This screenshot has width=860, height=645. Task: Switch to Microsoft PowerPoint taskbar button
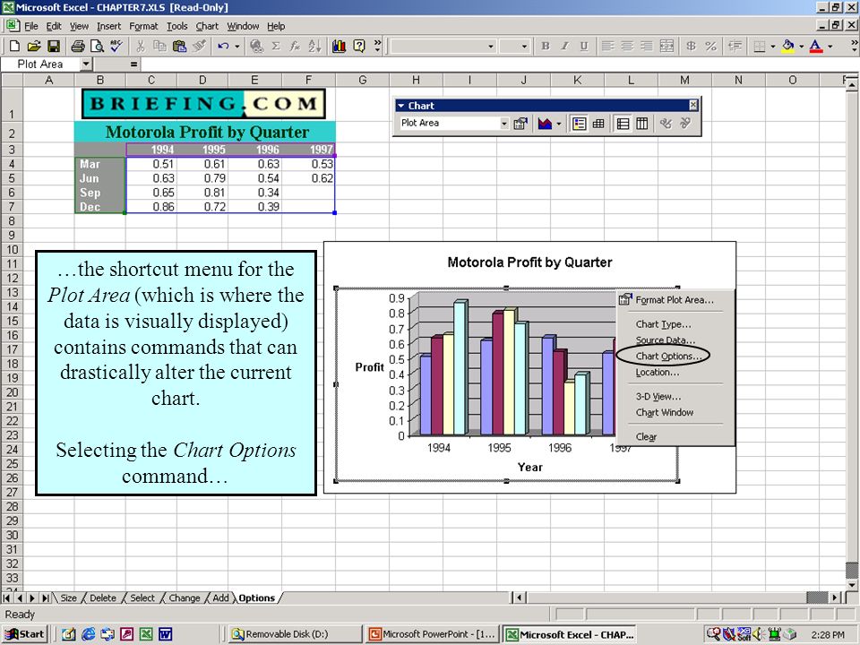tap(432, 634)
